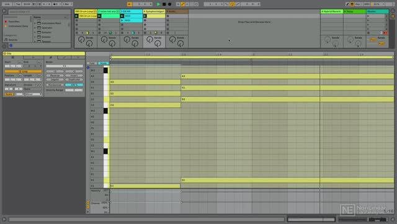Image resolution: width=397 pixels, height=224 pixels.
Task: Launch the second MIDI clip on track 3
Action: coord(122,20)
